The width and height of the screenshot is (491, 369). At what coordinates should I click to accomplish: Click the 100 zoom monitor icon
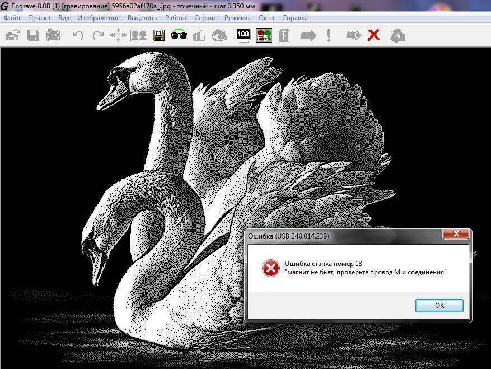pos(244,36)
